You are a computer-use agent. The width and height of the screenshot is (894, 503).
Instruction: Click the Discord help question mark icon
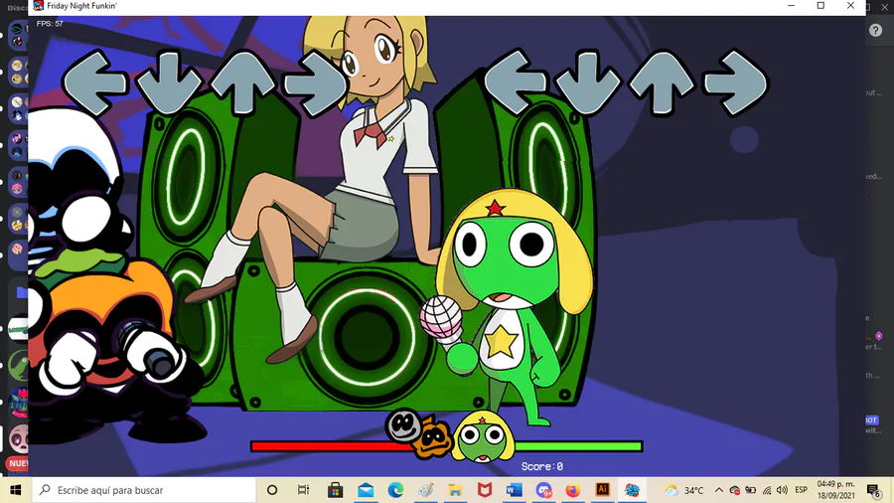[x=875, y=30]
